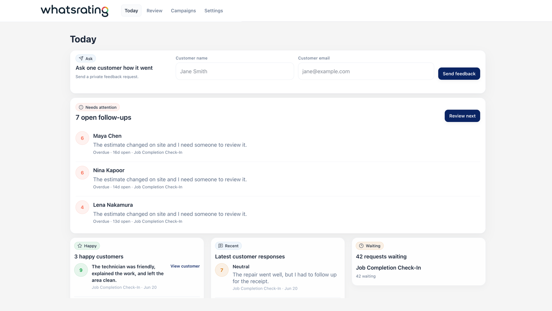Focus the Customer email input field
This screenshot has width=552, height=311.
coord(366,71)
